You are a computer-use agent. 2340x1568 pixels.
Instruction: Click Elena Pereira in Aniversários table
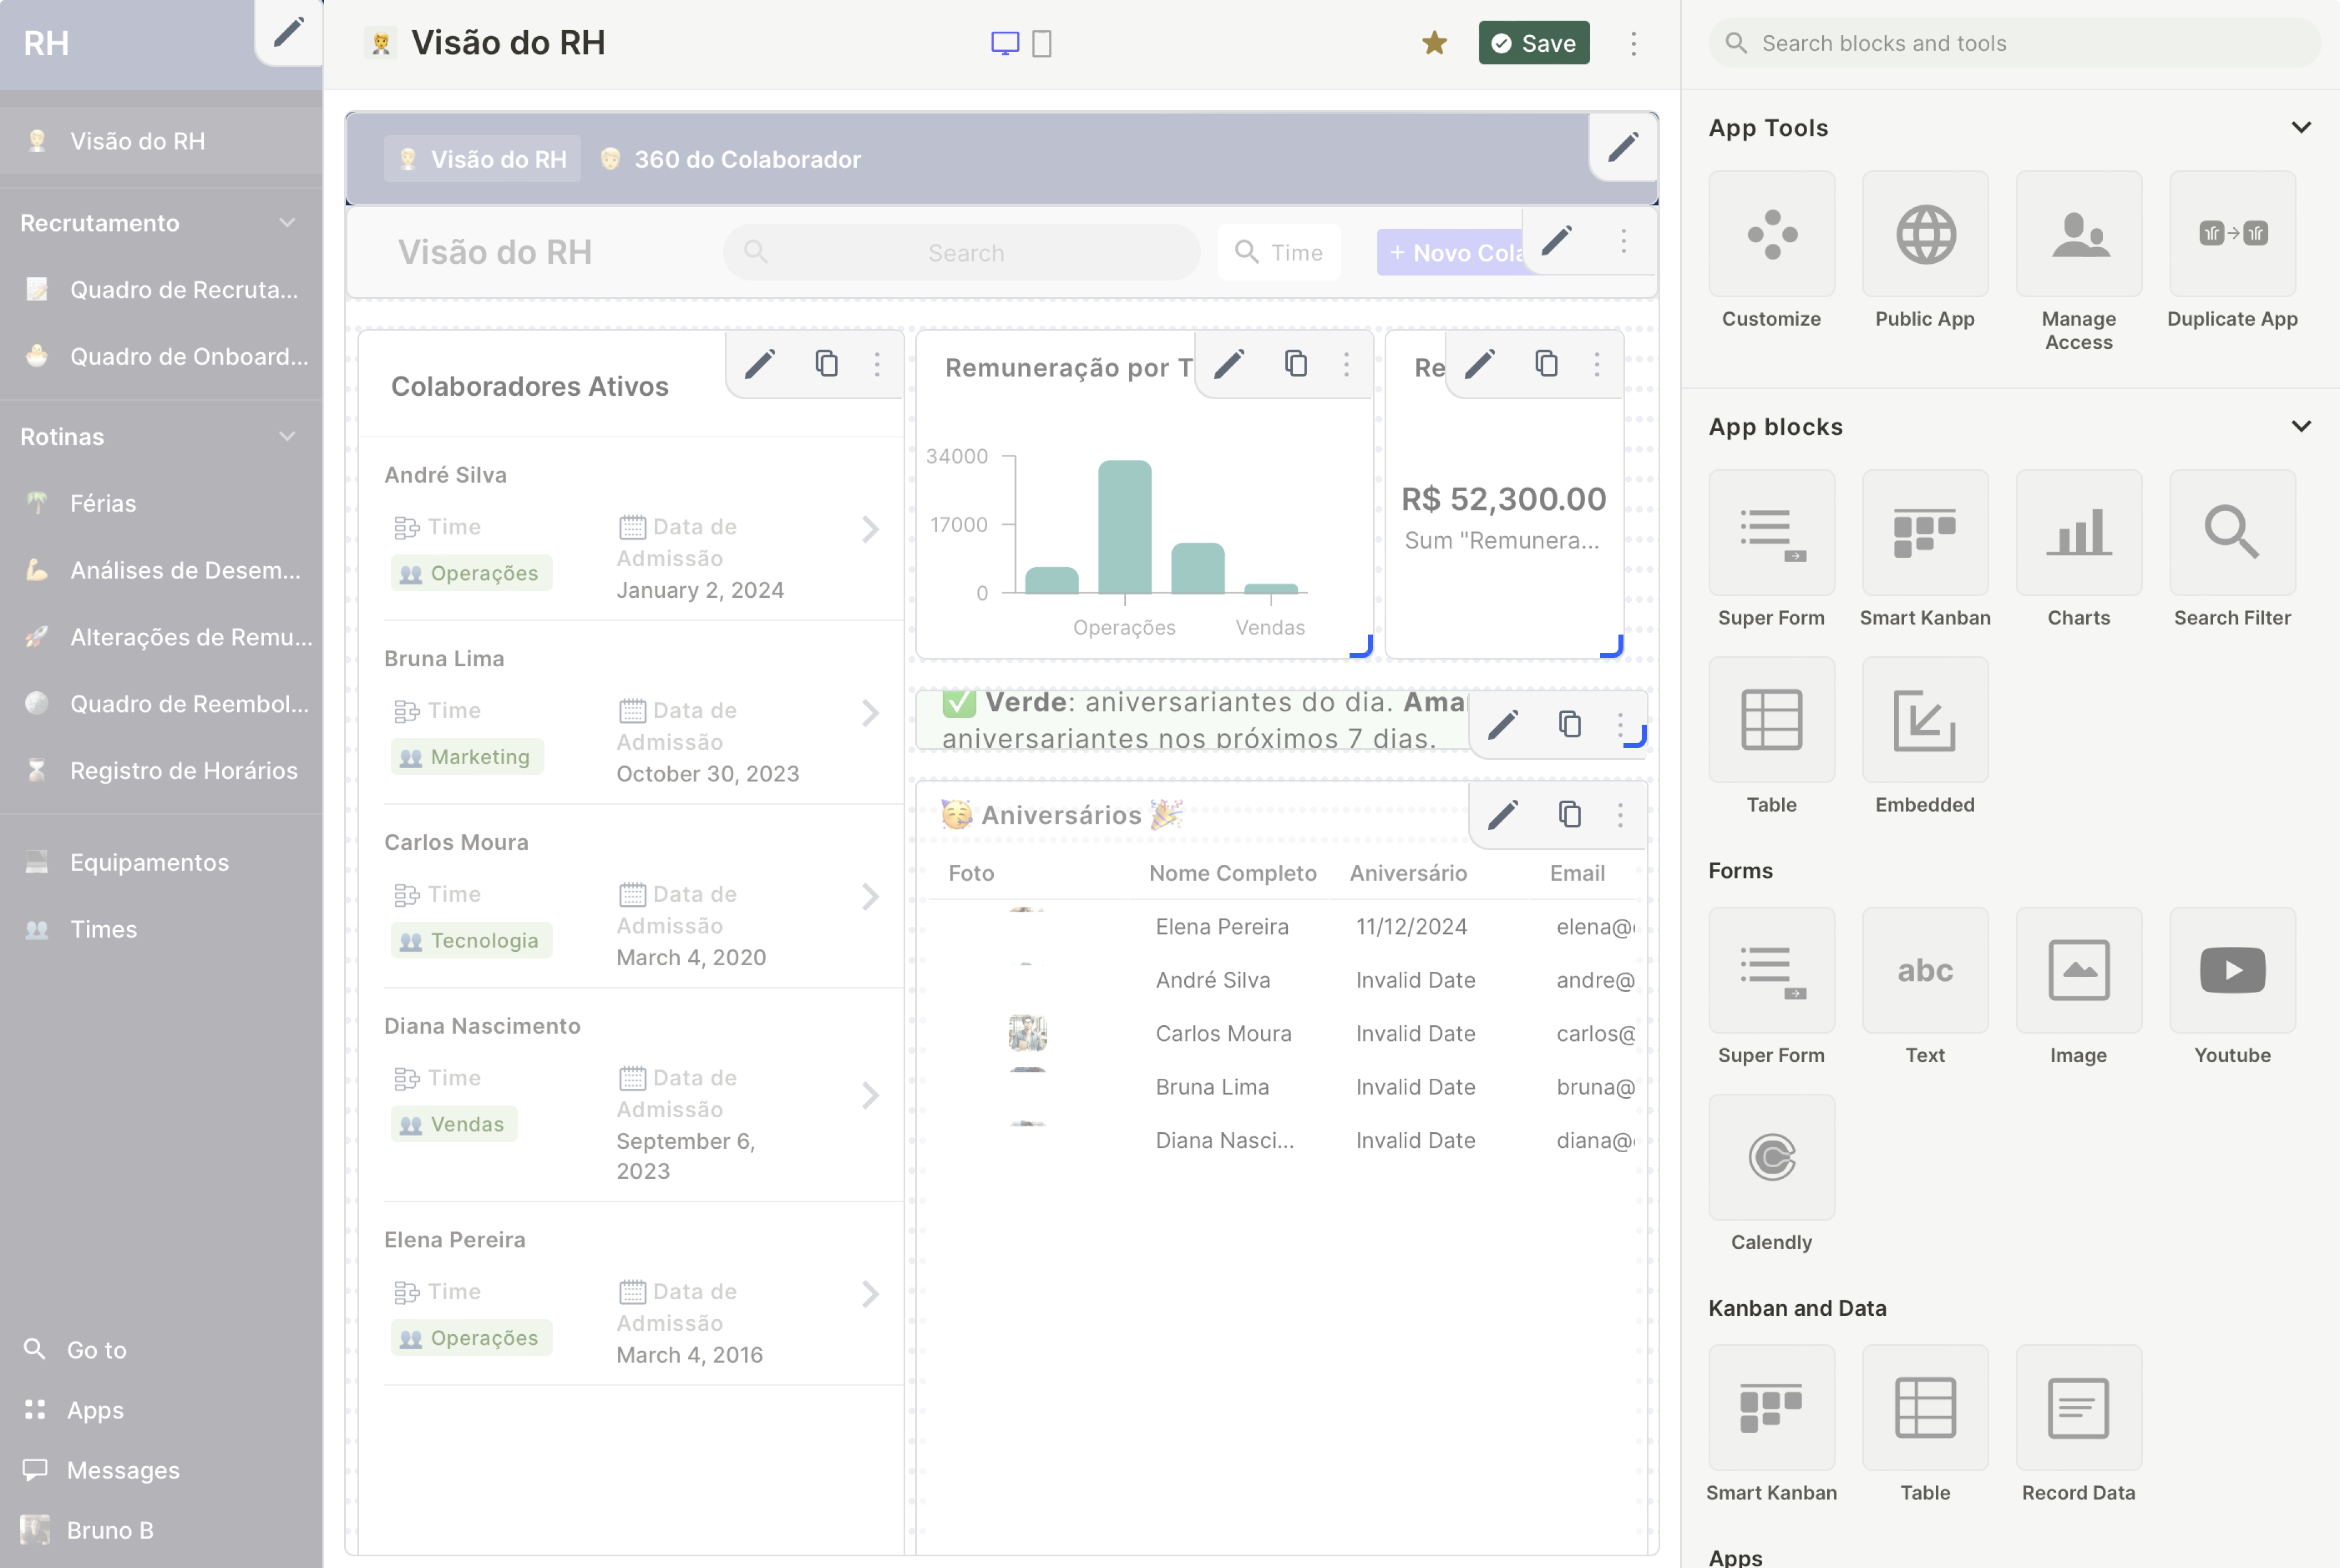click(1222, 926)
